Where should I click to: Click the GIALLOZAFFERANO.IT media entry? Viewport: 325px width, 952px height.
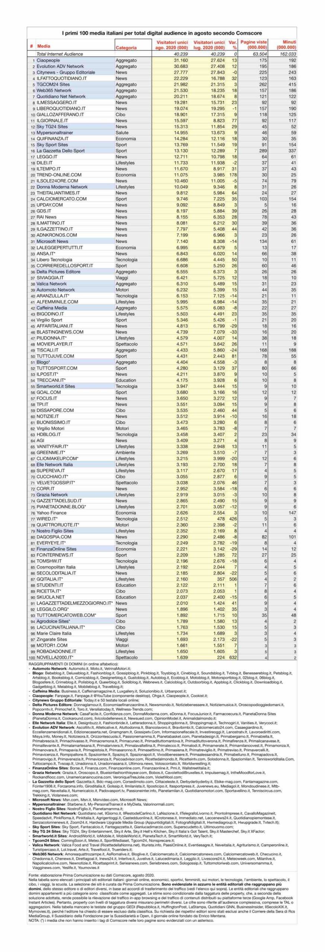pos(60,115)
